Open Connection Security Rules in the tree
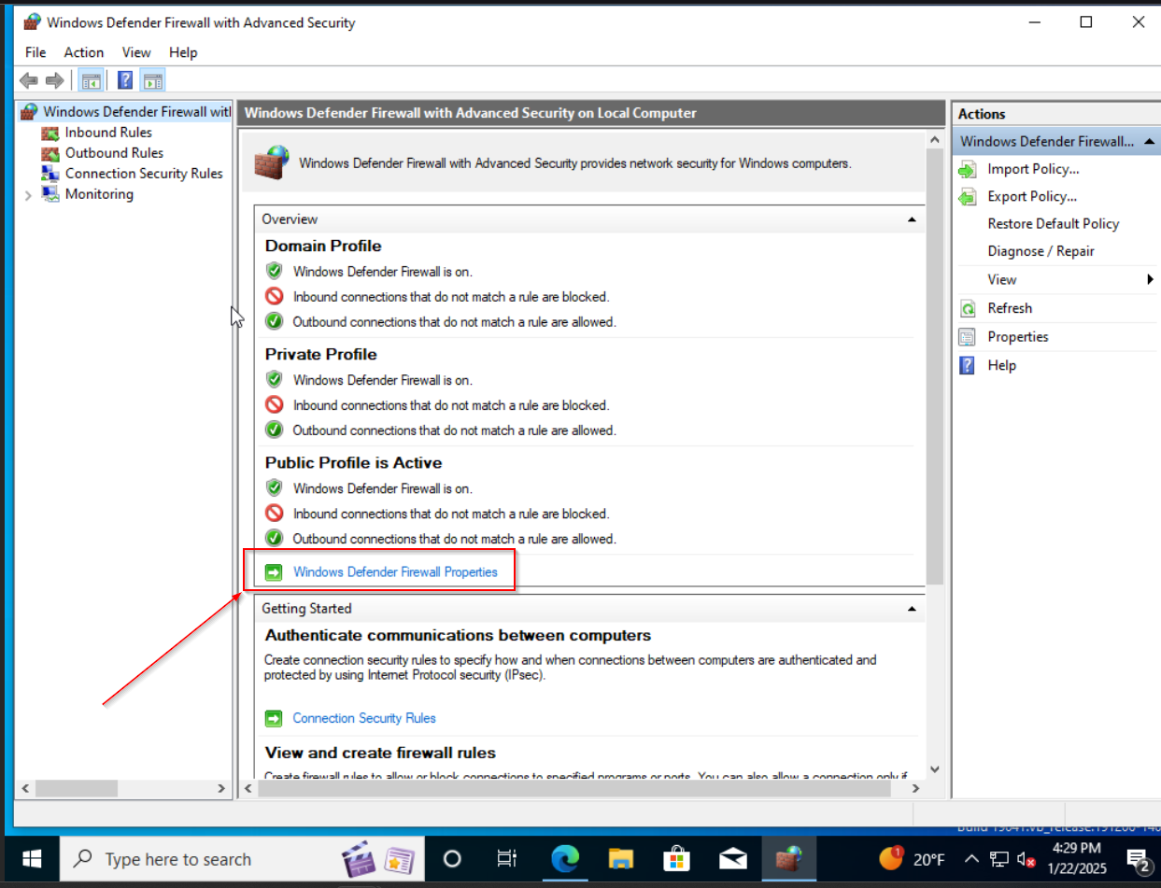1161x888 pixels. click(x=144, y=174)
